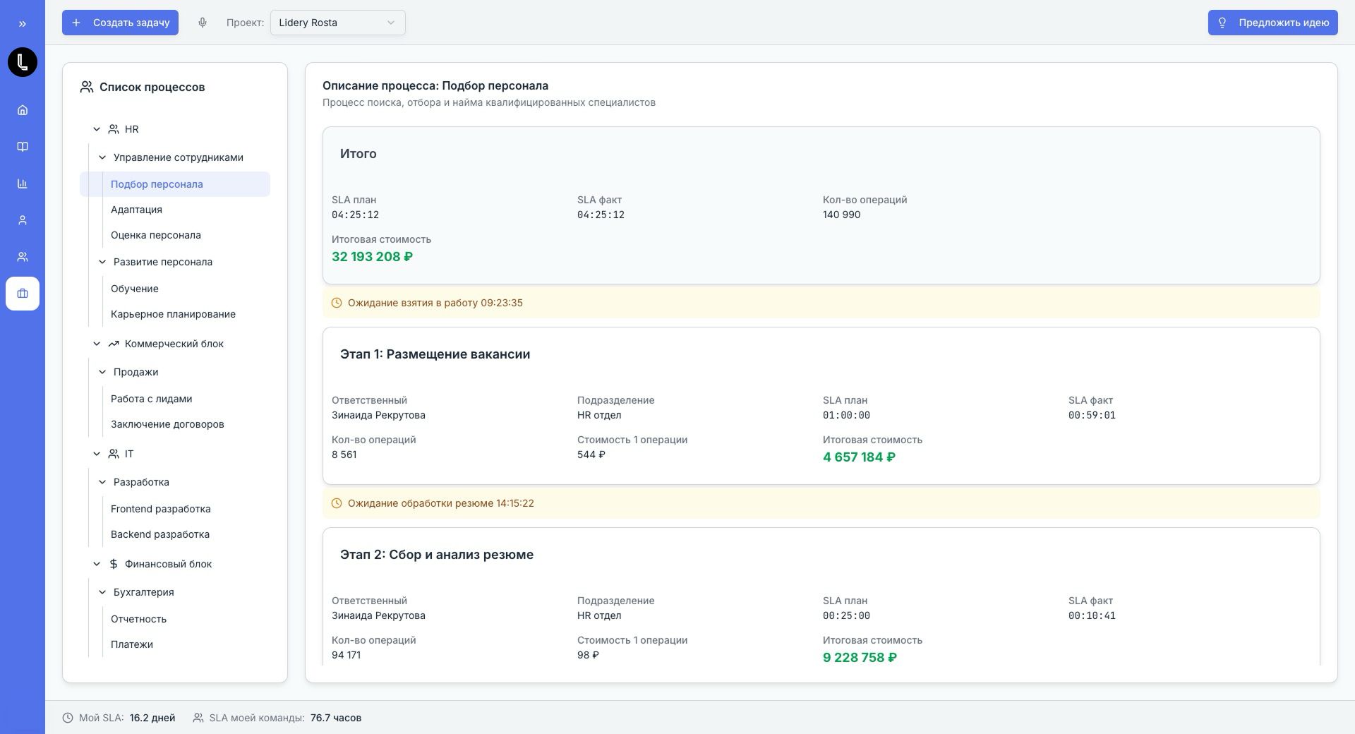Click the Создать задачу button
Screen dimensions: 1355x734
tap(120, 23)
